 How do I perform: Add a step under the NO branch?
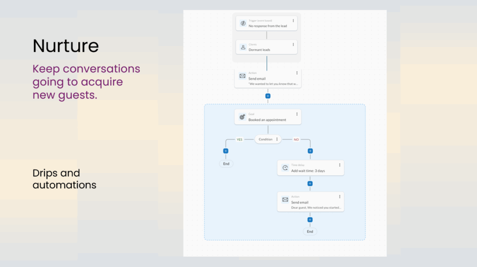tap(310, 151)
